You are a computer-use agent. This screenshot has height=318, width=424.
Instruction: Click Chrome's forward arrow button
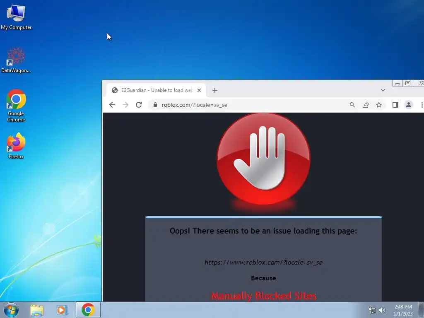[x=125, y=105]
